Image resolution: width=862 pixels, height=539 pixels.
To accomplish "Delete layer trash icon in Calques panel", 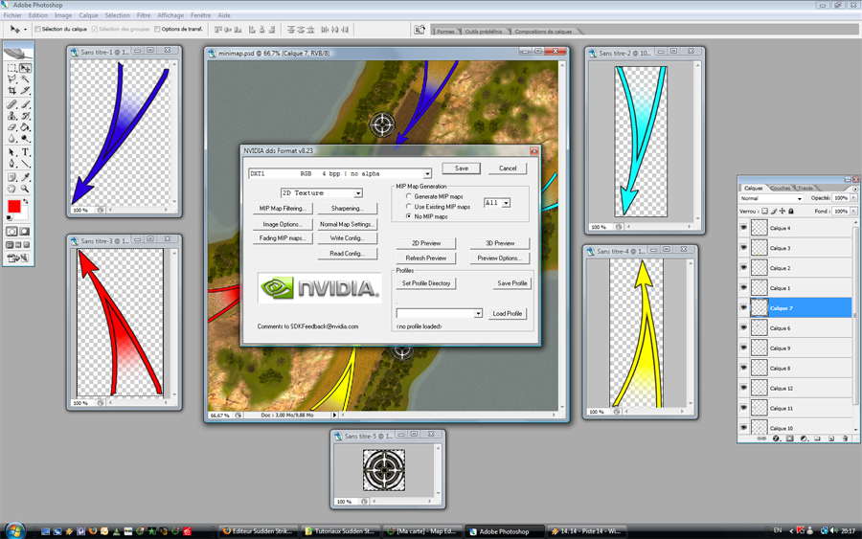I will pyautogui.click(x=845, y=438).
